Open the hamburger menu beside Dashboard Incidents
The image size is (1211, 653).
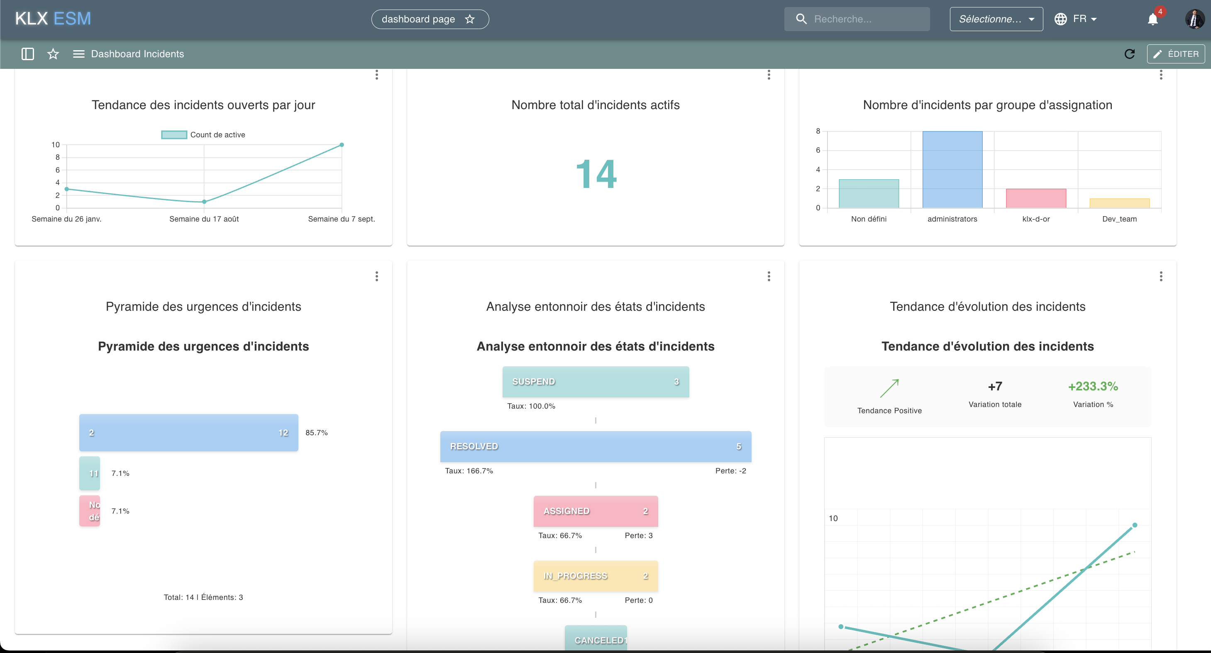(78, 54)
